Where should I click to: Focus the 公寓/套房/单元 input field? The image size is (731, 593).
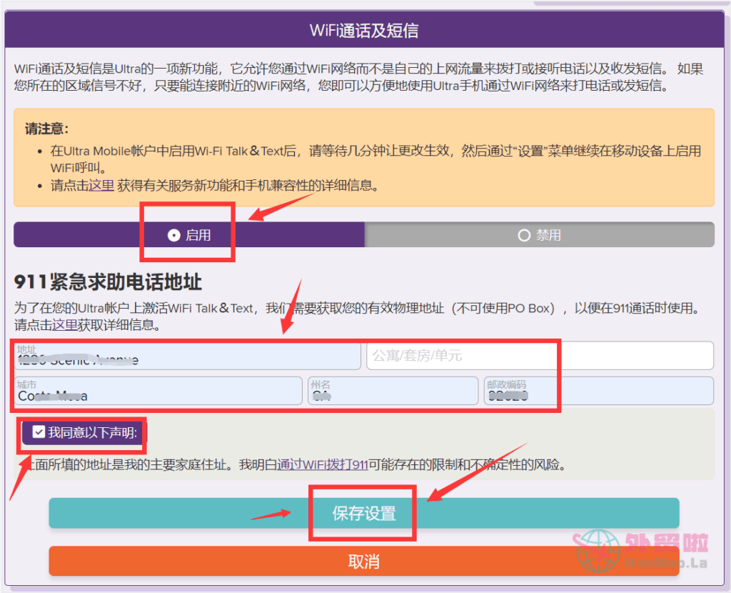tap(540, 356)
